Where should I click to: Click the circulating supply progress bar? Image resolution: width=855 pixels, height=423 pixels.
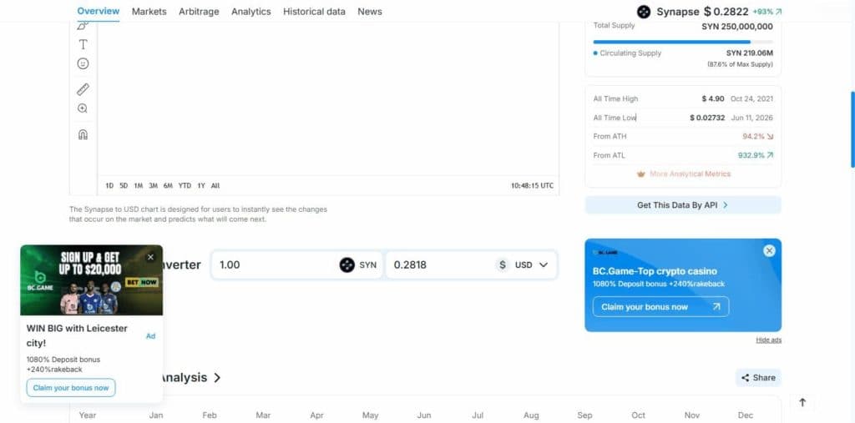[x=683, y=42]
